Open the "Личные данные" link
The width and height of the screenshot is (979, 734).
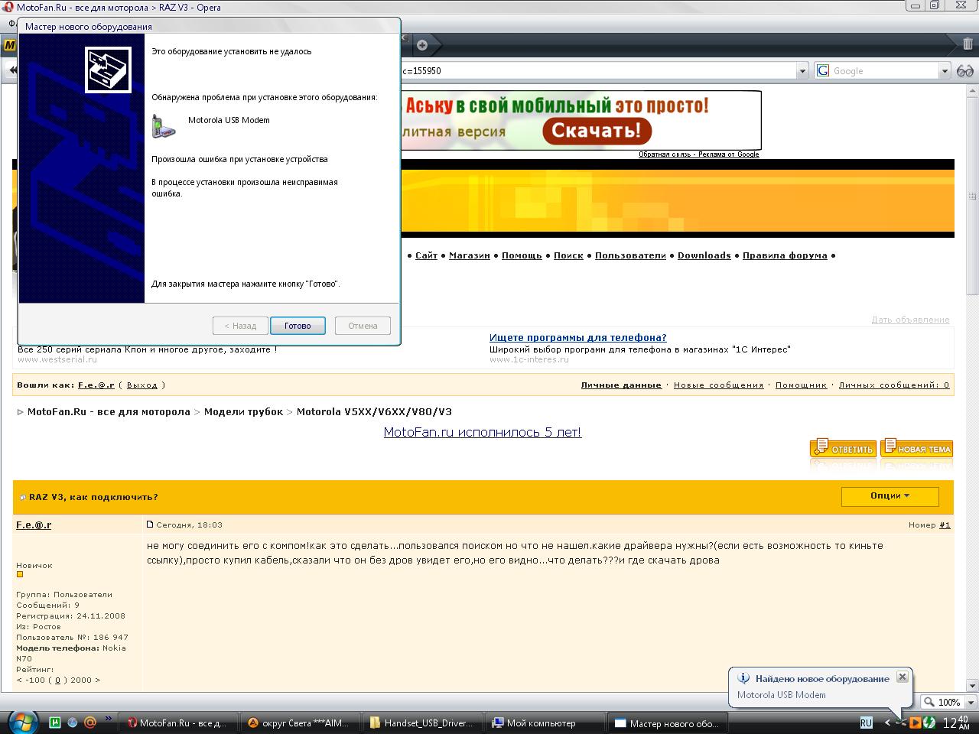pos(621,385)
